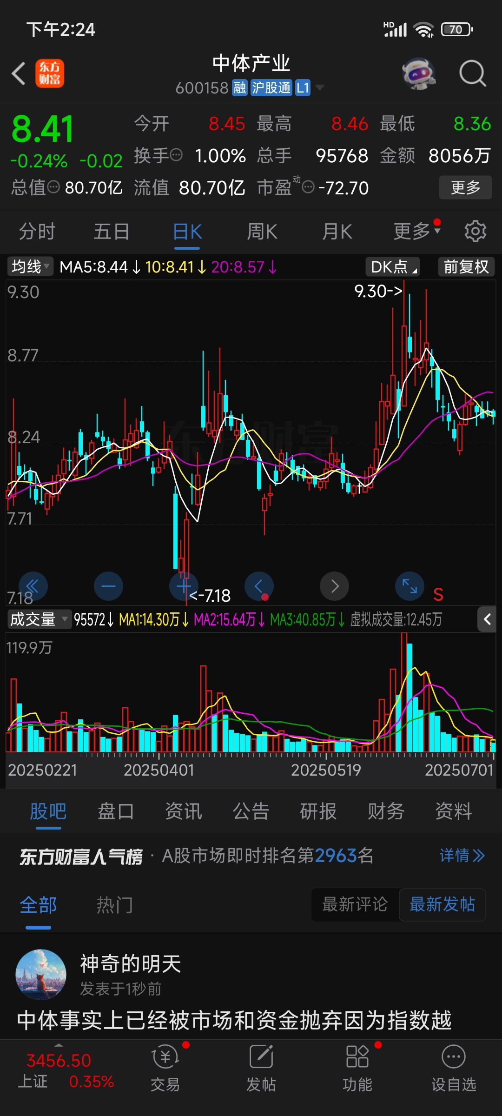Open the 公告 tab
Viewport: 502px width, 1116px height.
pos(251,811)
